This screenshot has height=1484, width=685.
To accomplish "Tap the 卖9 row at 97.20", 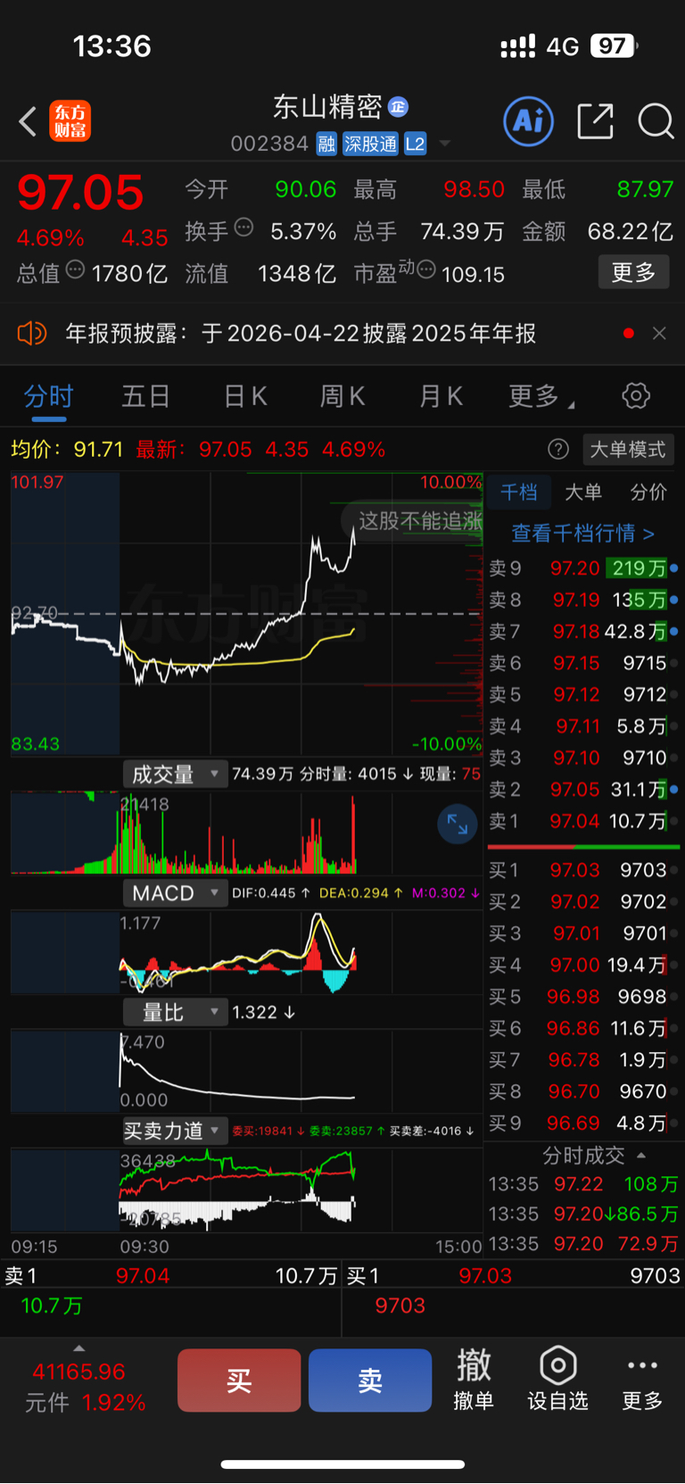I will 583,568.
